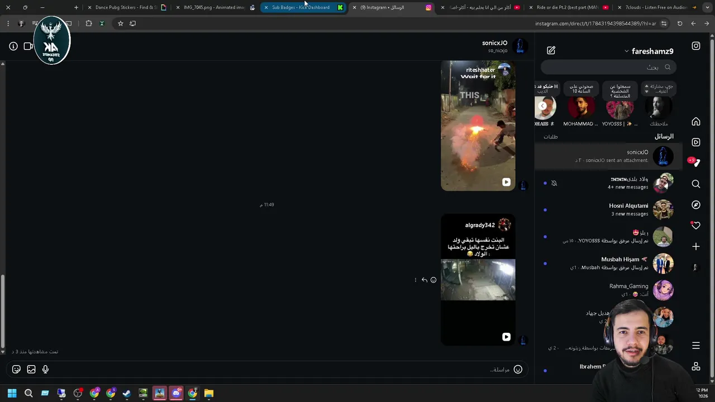715x402 pixels.
Task: Reply to the algrady342 reel message
Action: pyautogui.click(x=425, y=280)
